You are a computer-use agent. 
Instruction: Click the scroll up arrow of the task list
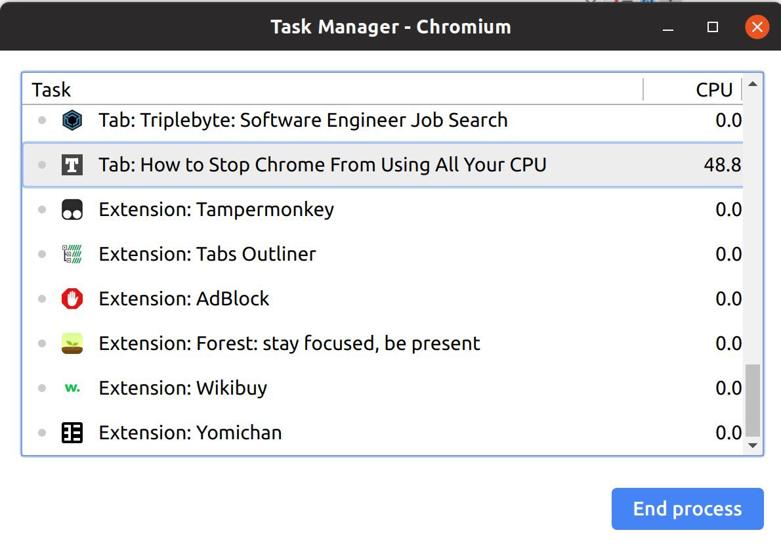point(753,84)
